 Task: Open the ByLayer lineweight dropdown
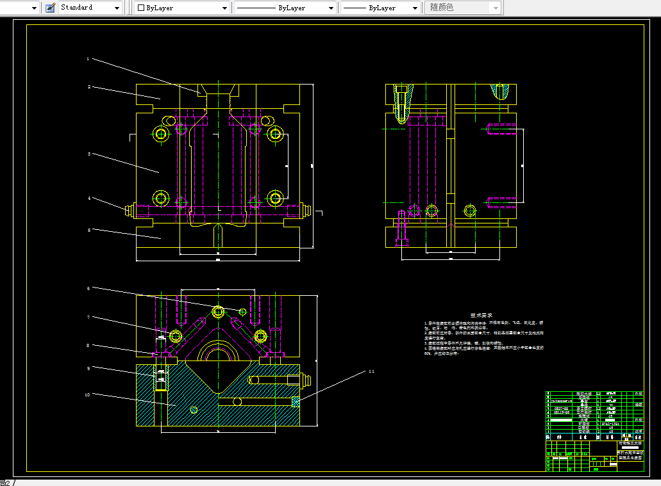tap(381, 8)
